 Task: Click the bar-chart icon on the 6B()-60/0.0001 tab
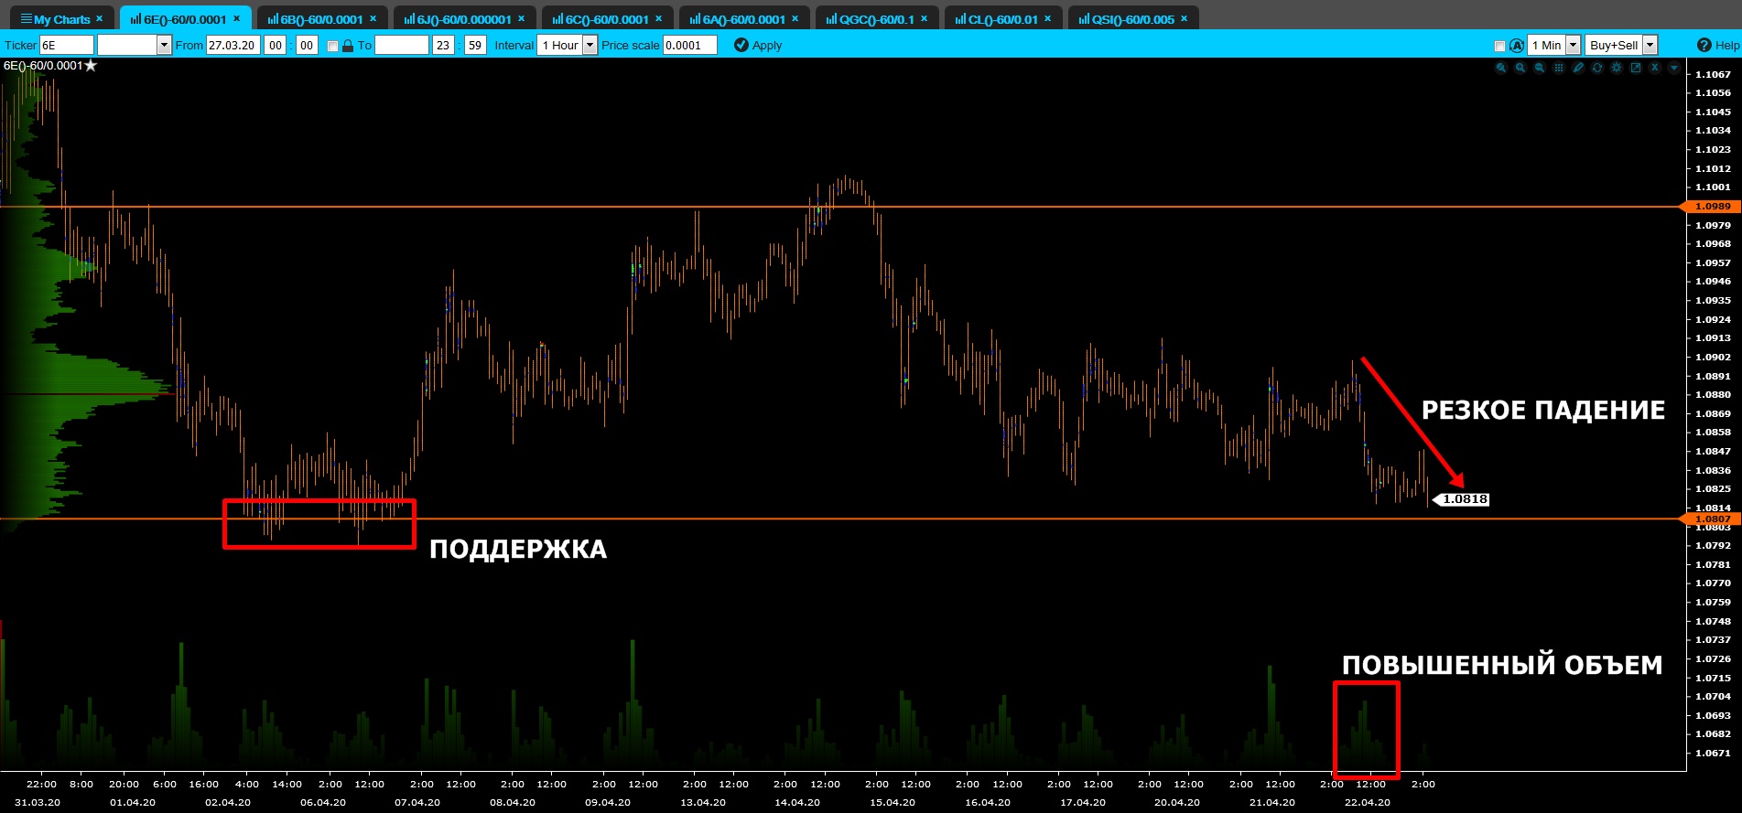point(274,19)
